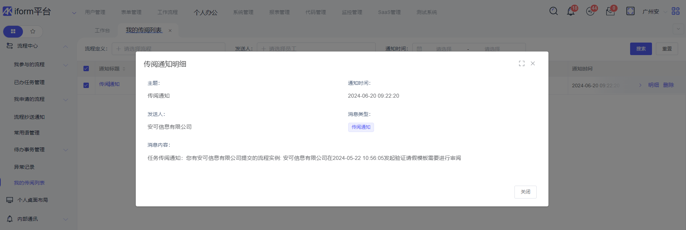Toggle the select-all checkbox in table header
Screen dimensions: 686x230
click(x=86, y=69)
